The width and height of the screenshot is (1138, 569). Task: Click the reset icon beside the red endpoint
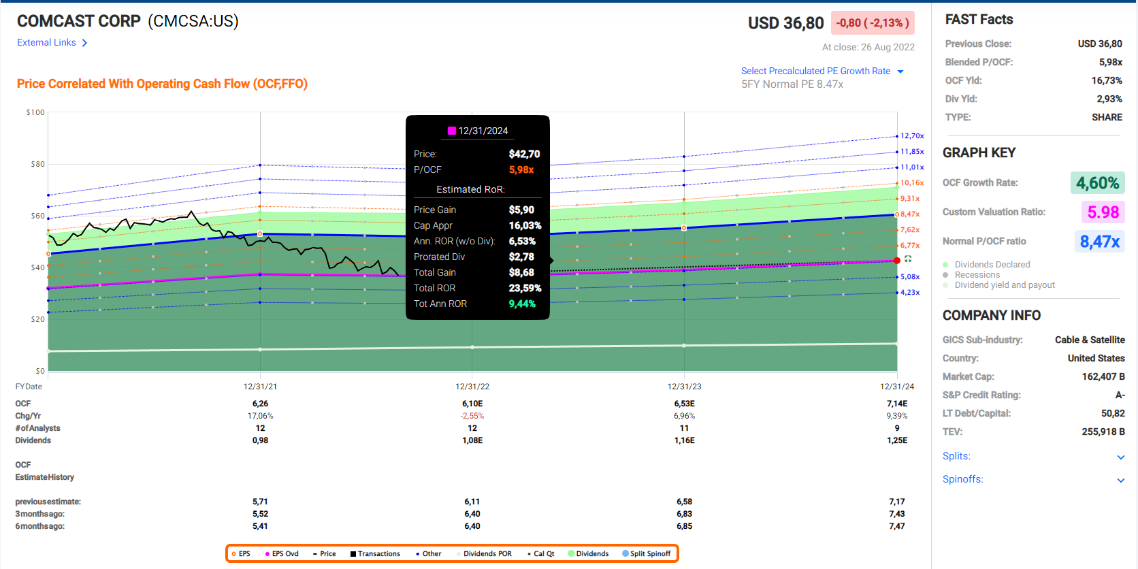[x=908, y=259]
